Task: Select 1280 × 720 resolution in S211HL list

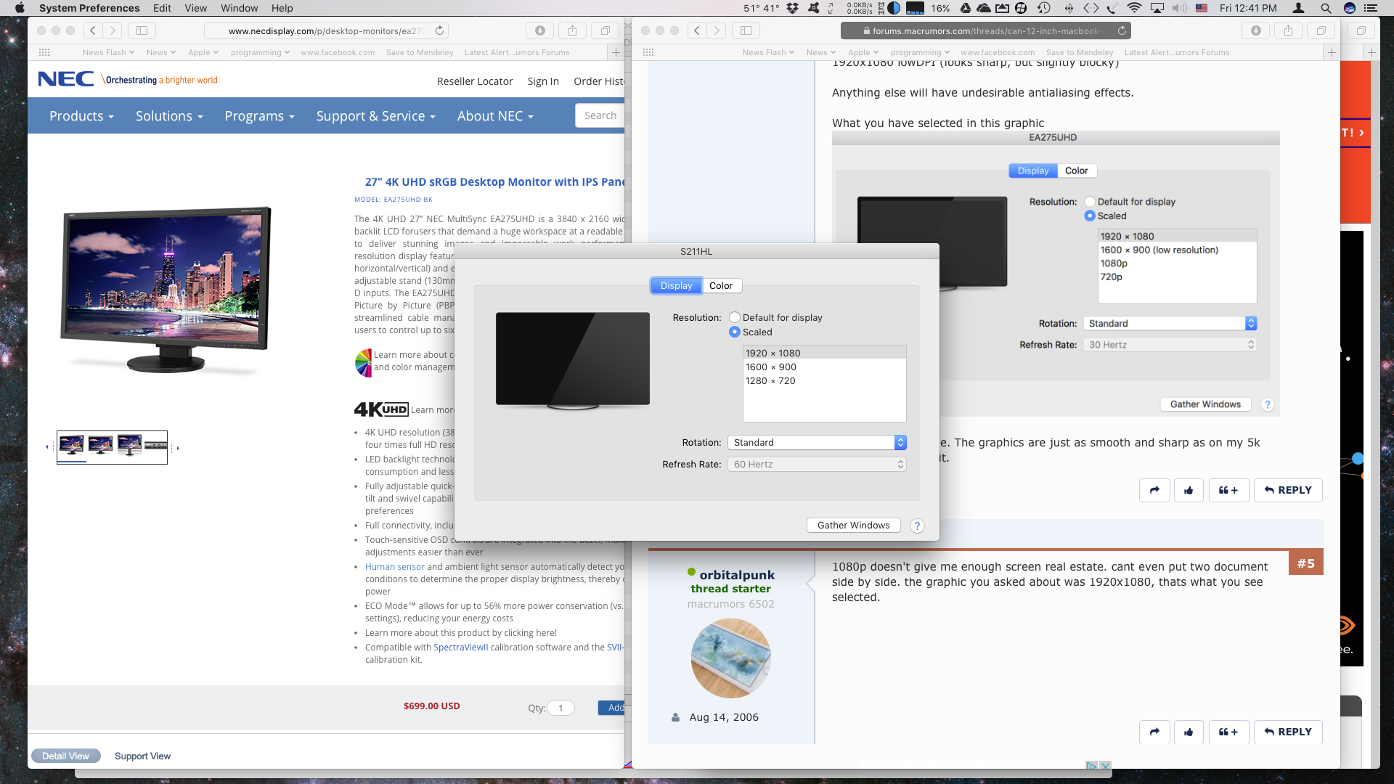Action: tap(824, 380)
